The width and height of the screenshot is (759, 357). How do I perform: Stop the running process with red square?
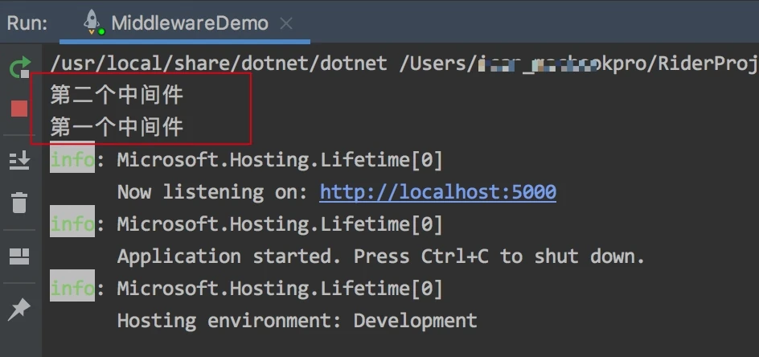[x=19, y=109]
